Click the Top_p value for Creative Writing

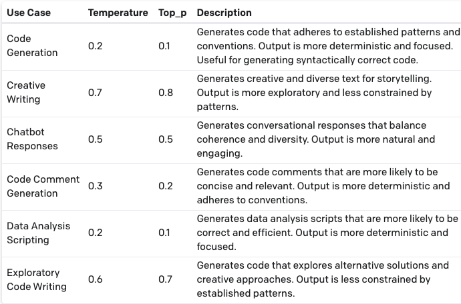pyautogui.click(x=166, y=93)
